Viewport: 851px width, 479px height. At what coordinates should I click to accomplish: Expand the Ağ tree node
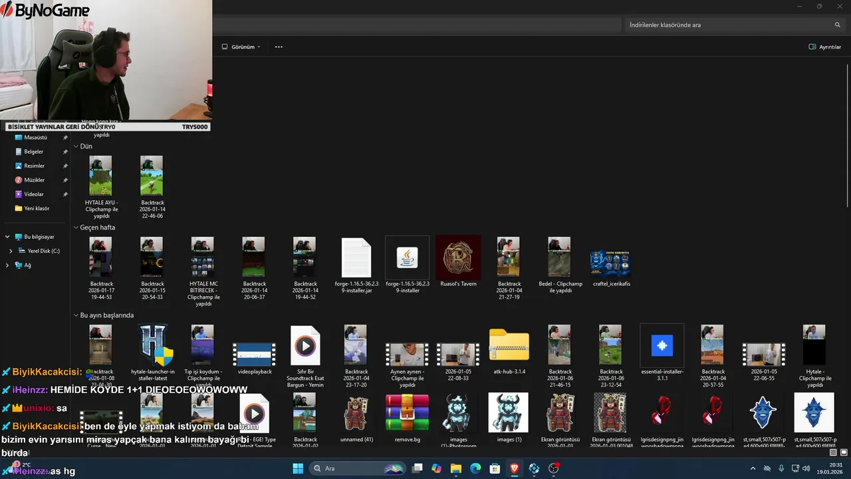click(x=7, y=265)
